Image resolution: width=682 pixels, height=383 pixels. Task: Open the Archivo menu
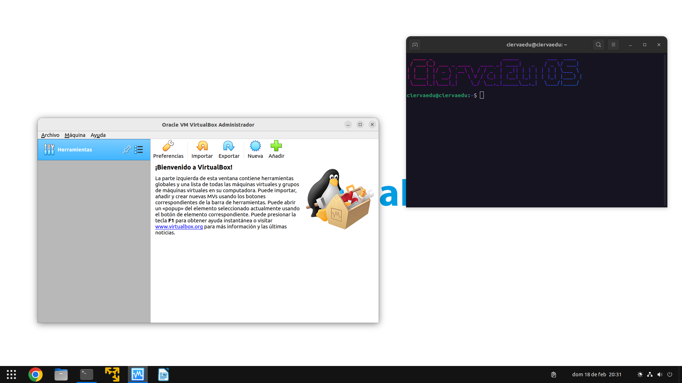[x=50, y=135]
